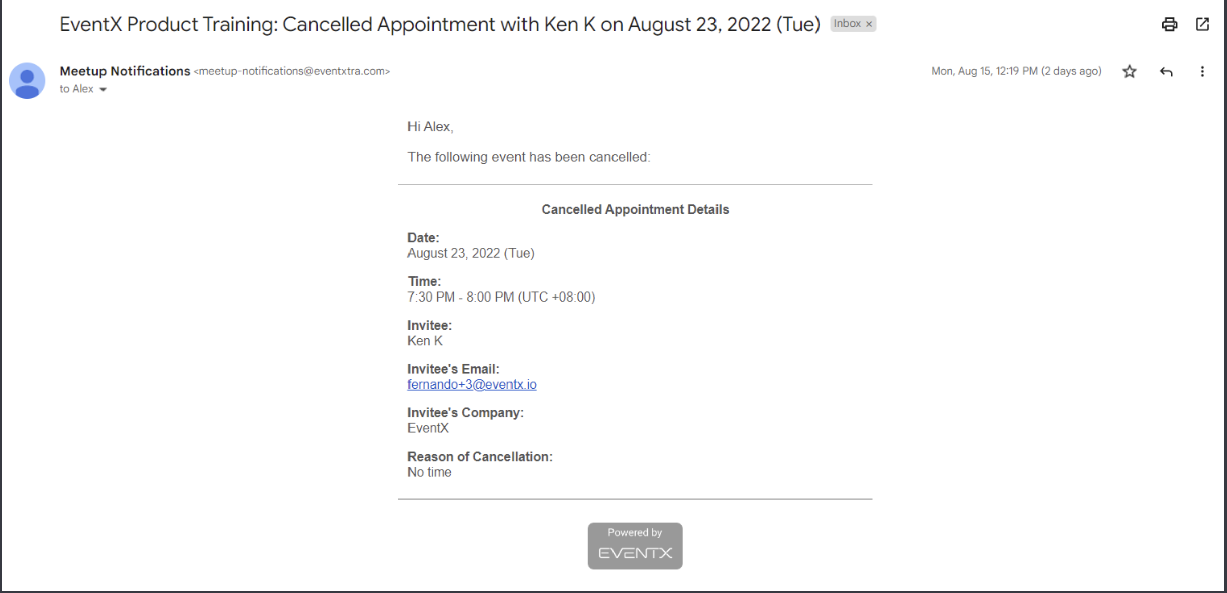Click the email subject title
Screen dimensions: 1227x593
440,24
